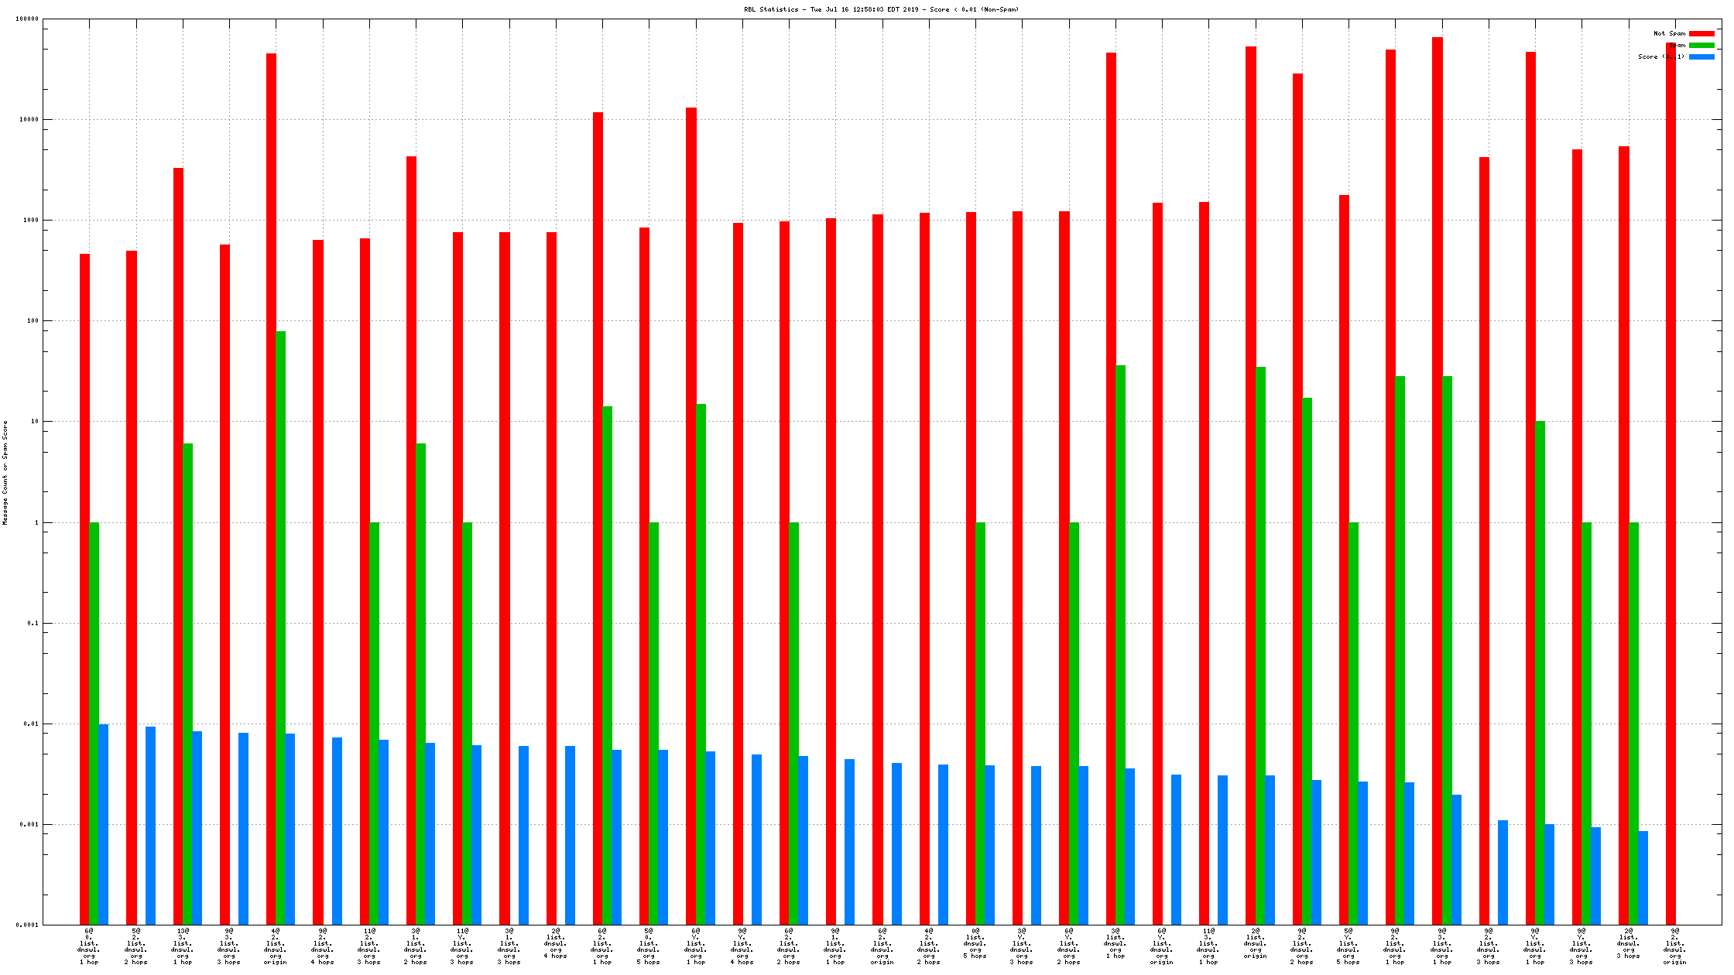
Task: Click blue bar above '5@ 2.list.dnswl.org 2 hops'
Action: coord(150,825)
